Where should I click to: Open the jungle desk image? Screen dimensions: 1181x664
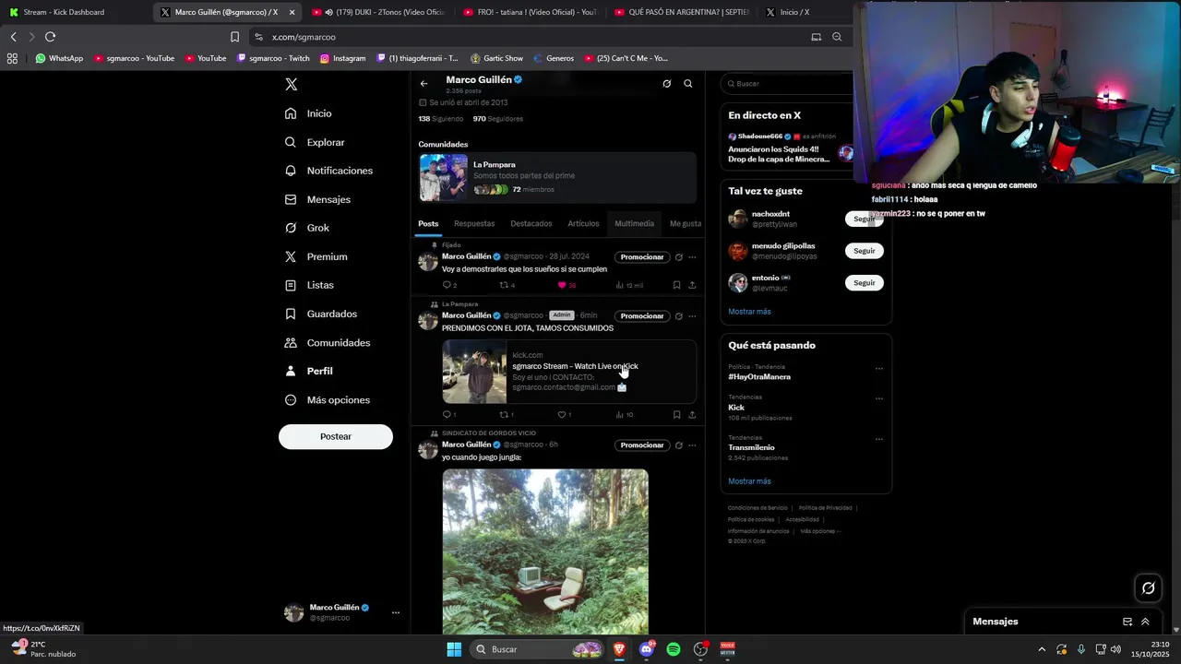(x=545, y=551)
